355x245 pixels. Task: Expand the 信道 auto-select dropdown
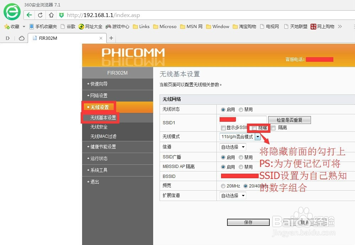coord(244,147)
